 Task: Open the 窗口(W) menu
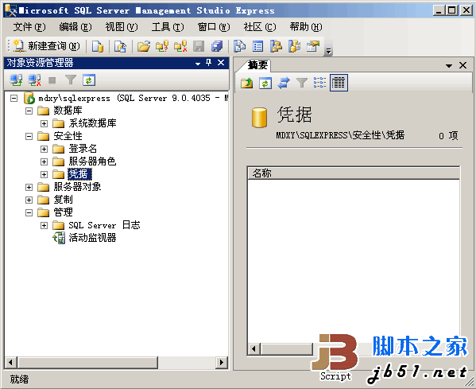(x=214, y=27)
